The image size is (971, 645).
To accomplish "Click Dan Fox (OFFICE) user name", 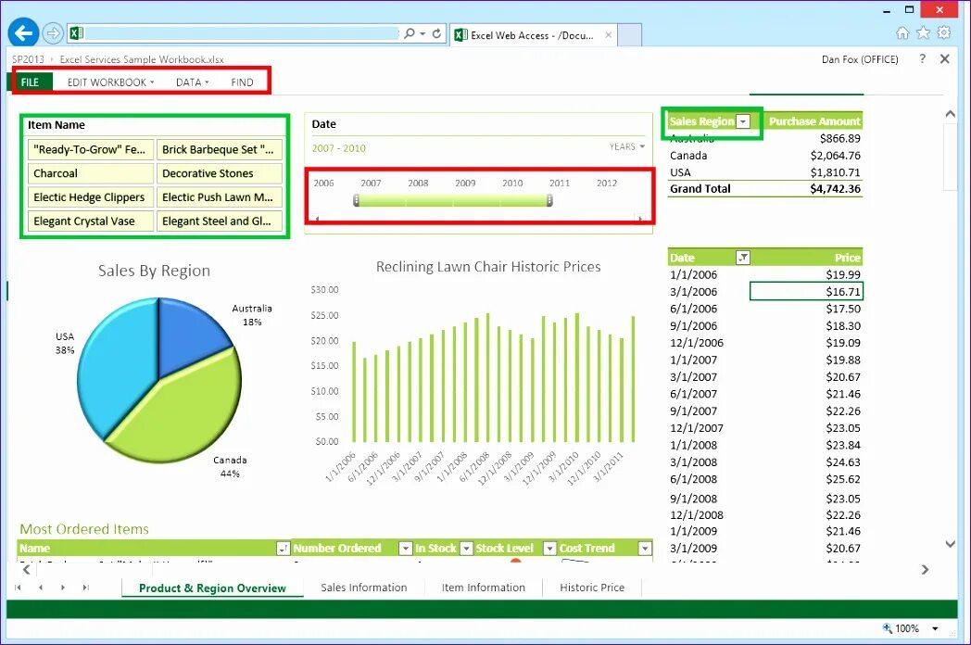I will [860, 59].
